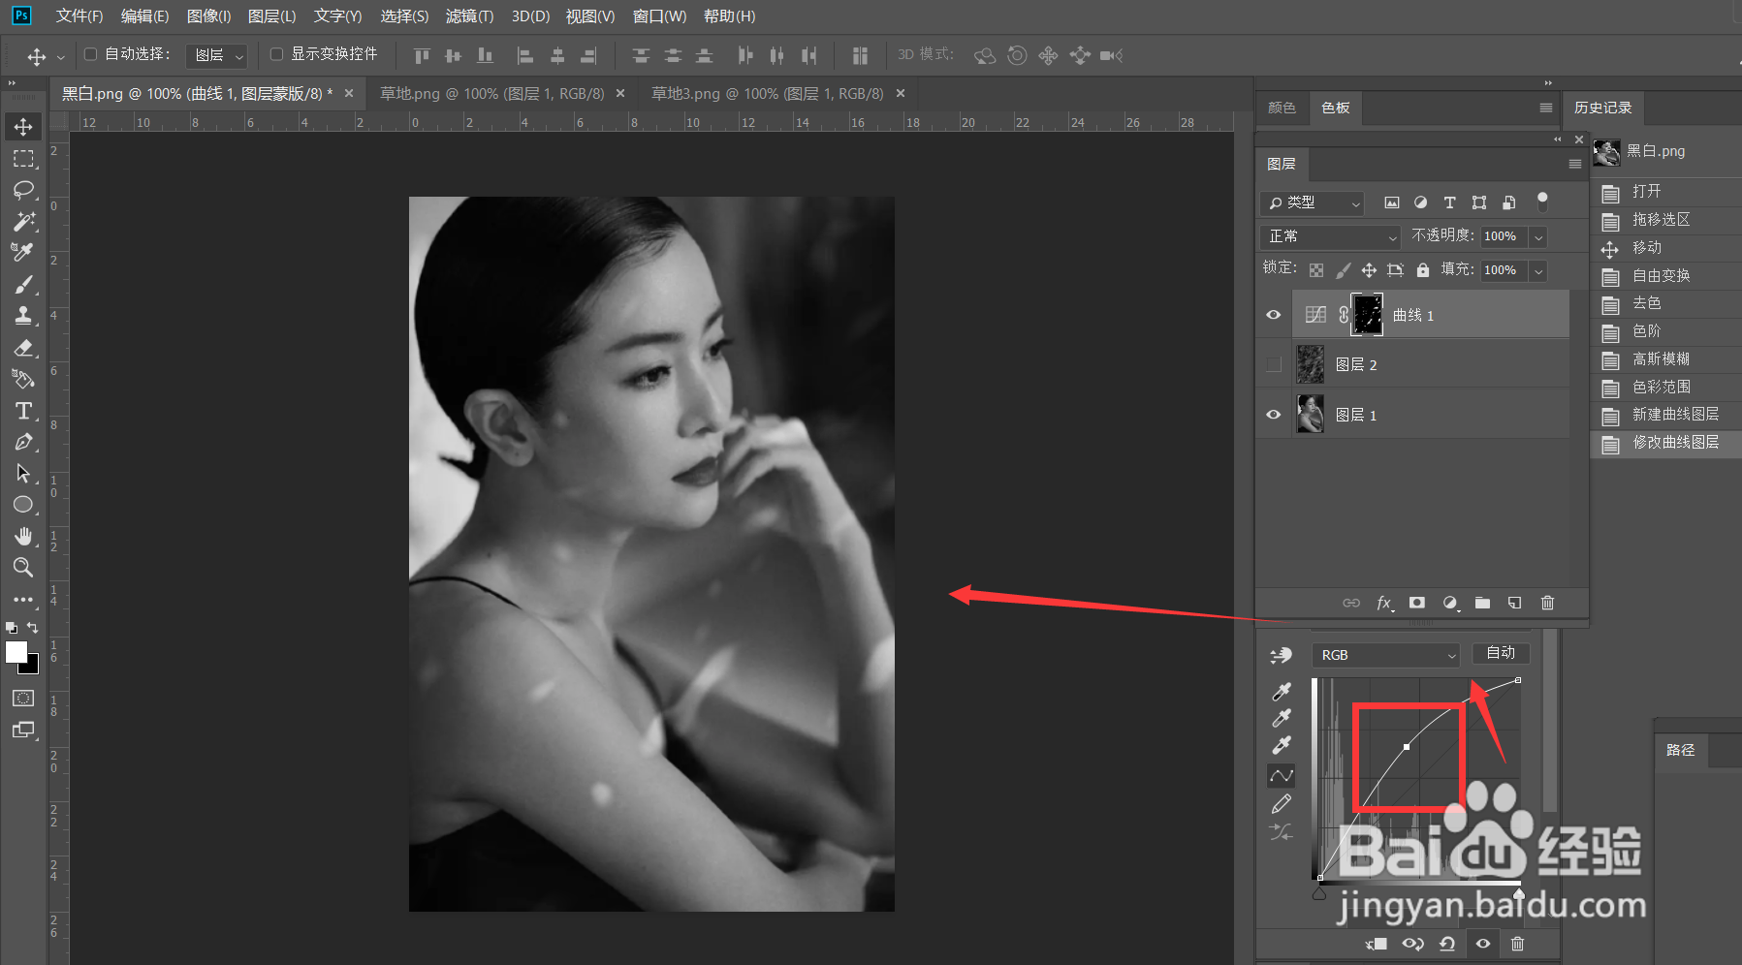Click the Create new layer icon
1742x965 pixels.
pos(1514,603)
